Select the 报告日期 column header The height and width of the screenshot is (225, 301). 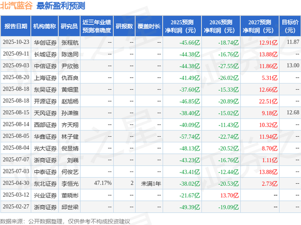16,26
